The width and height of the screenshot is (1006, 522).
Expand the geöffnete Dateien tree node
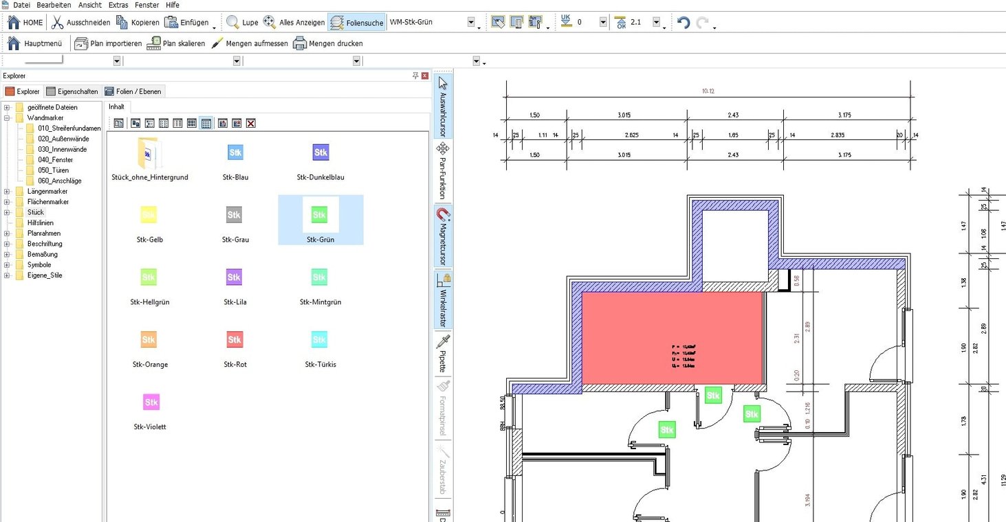click(7, 108)
